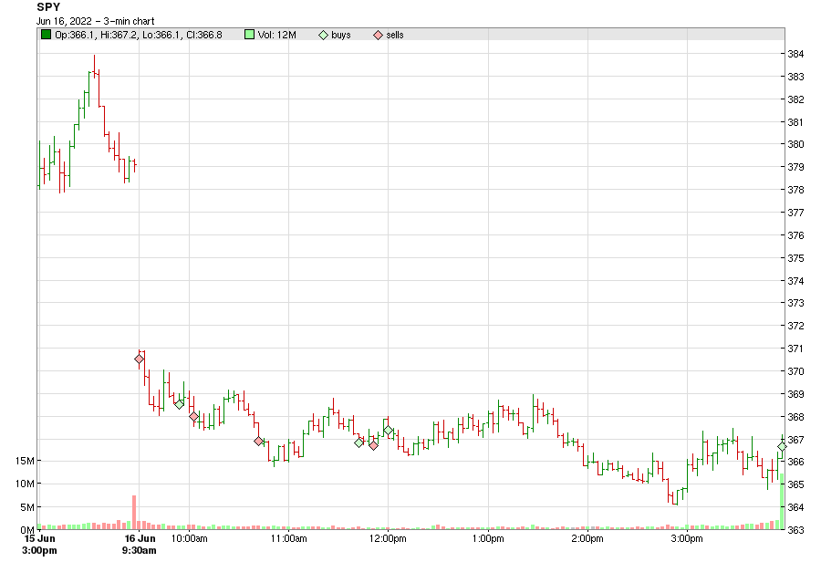Select the sell marker just before 12:00pm
The width and height of the screenshot is (821, 562).
click(373, 445)
